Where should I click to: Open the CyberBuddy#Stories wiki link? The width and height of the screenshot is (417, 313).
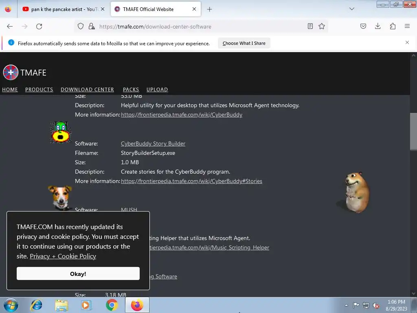click(x=191, y=181)
